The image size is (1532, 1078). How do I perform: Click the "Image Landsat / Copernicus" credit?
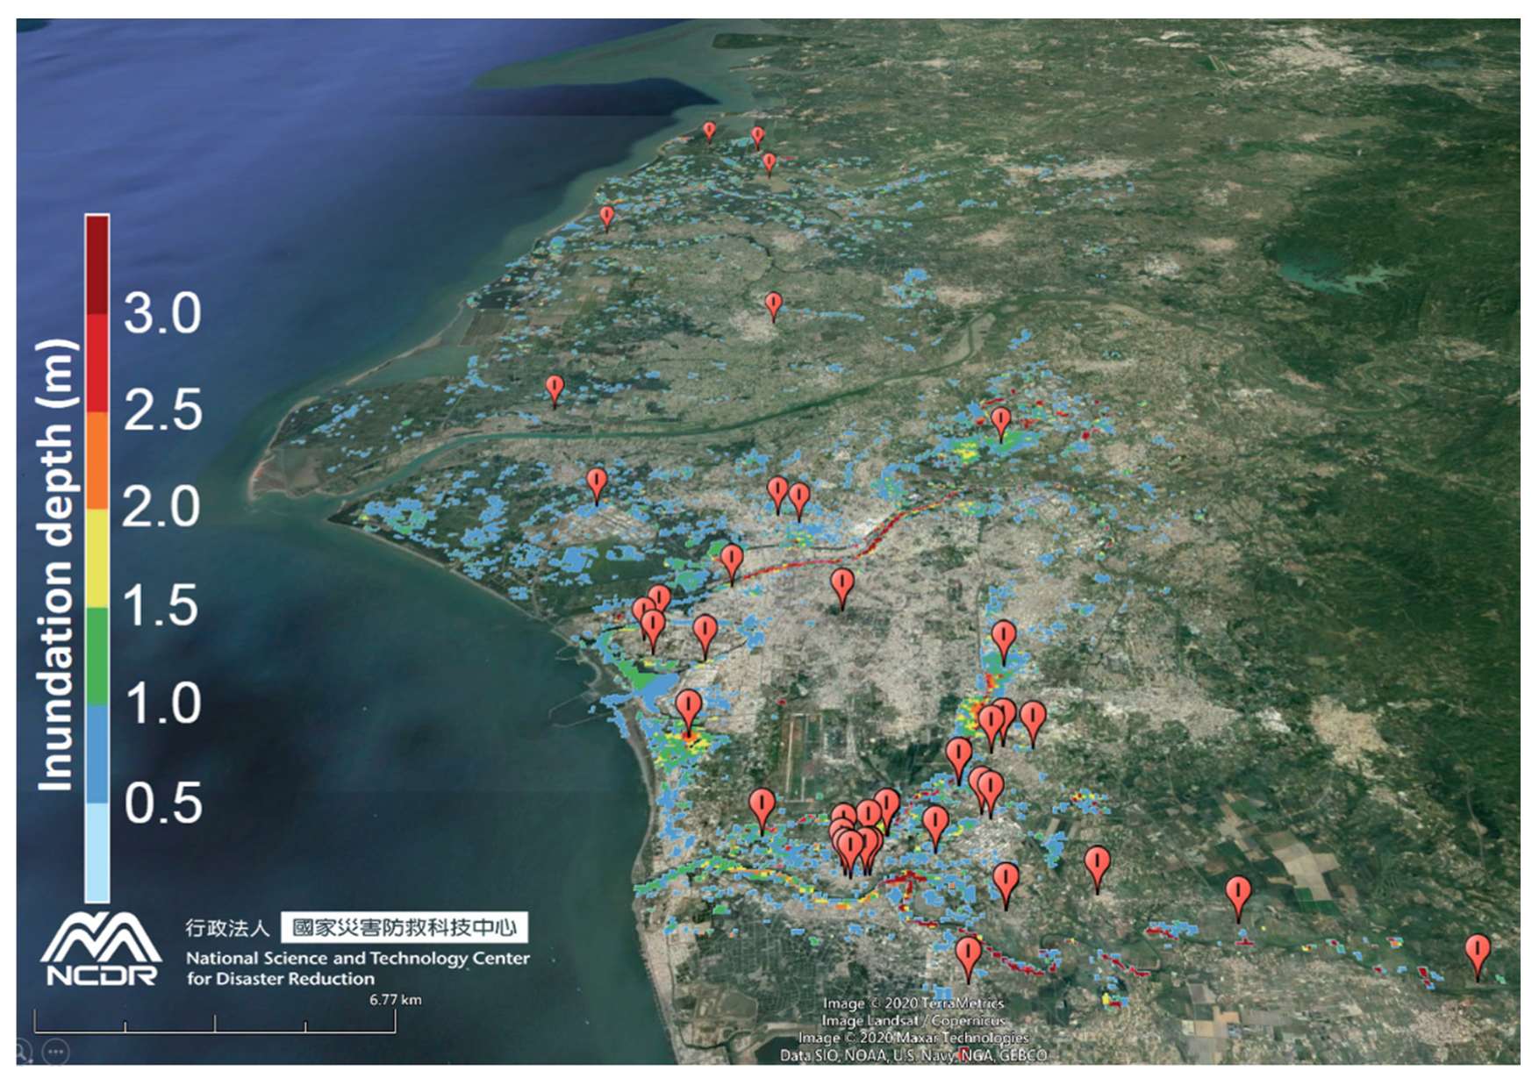coord(913,1020)
